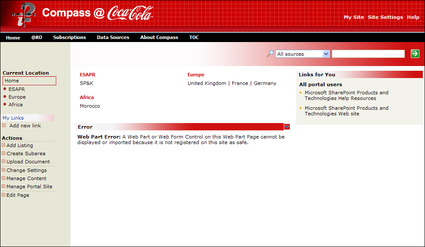Open the Morocco link

coord(90,106)
